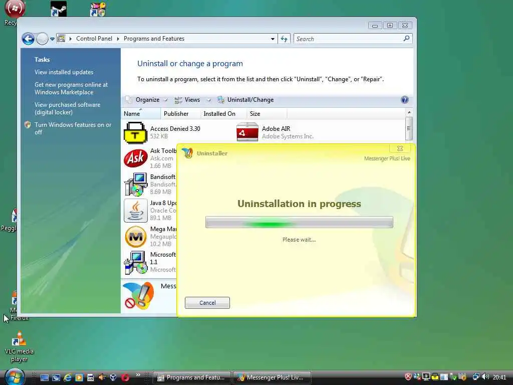
Task: Switch to Messenger Plus! Live taskbar button
Action: pyautogui.click(x=272, y=377)
